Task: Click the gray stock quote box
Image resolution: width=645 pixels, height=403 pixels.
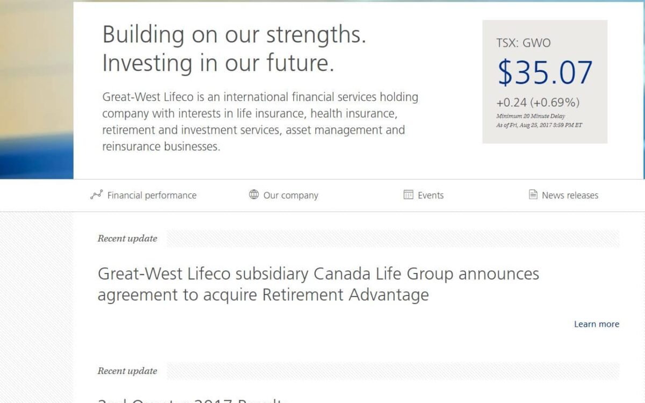Action: pos(544,81)
